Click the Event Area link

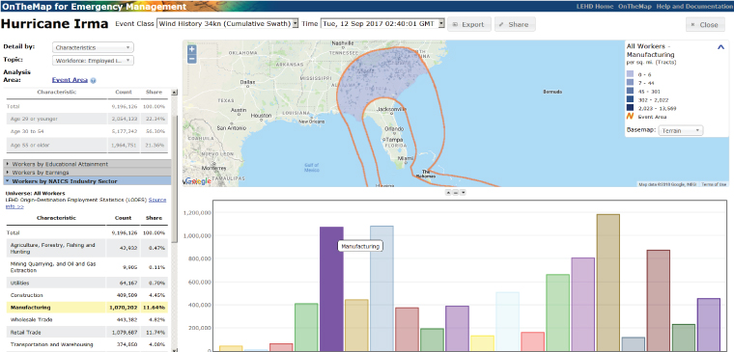click(x=70, y=80)
